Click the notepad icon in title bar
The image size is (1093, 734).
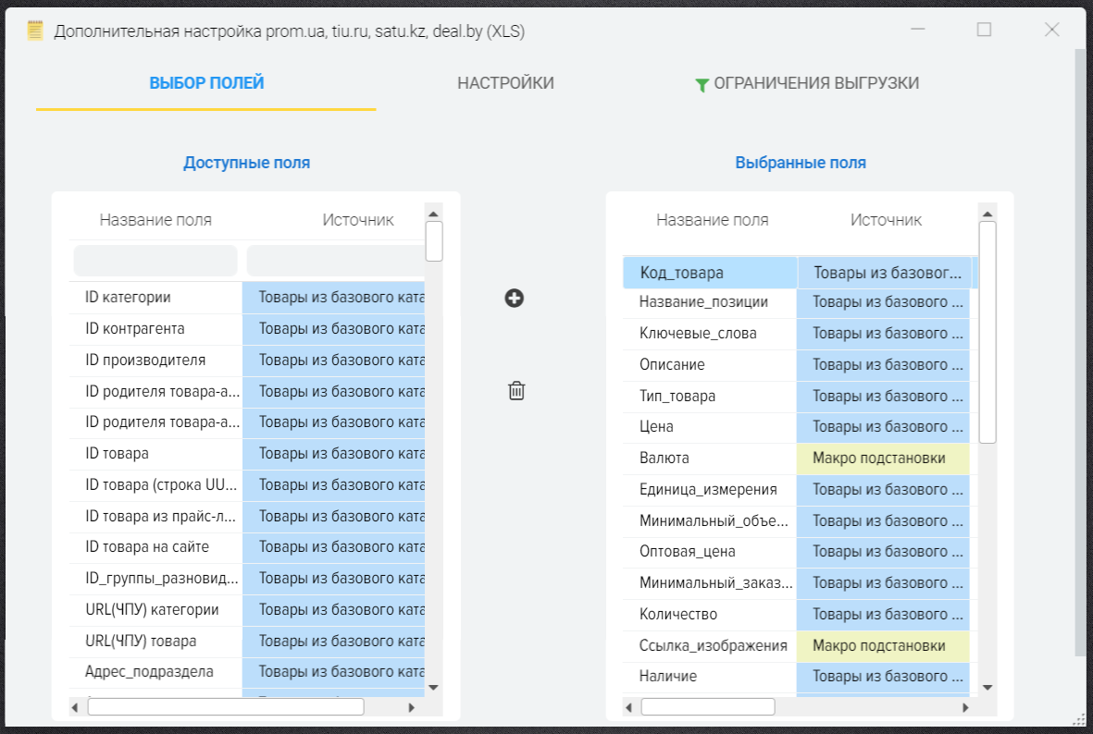(35, 31)
